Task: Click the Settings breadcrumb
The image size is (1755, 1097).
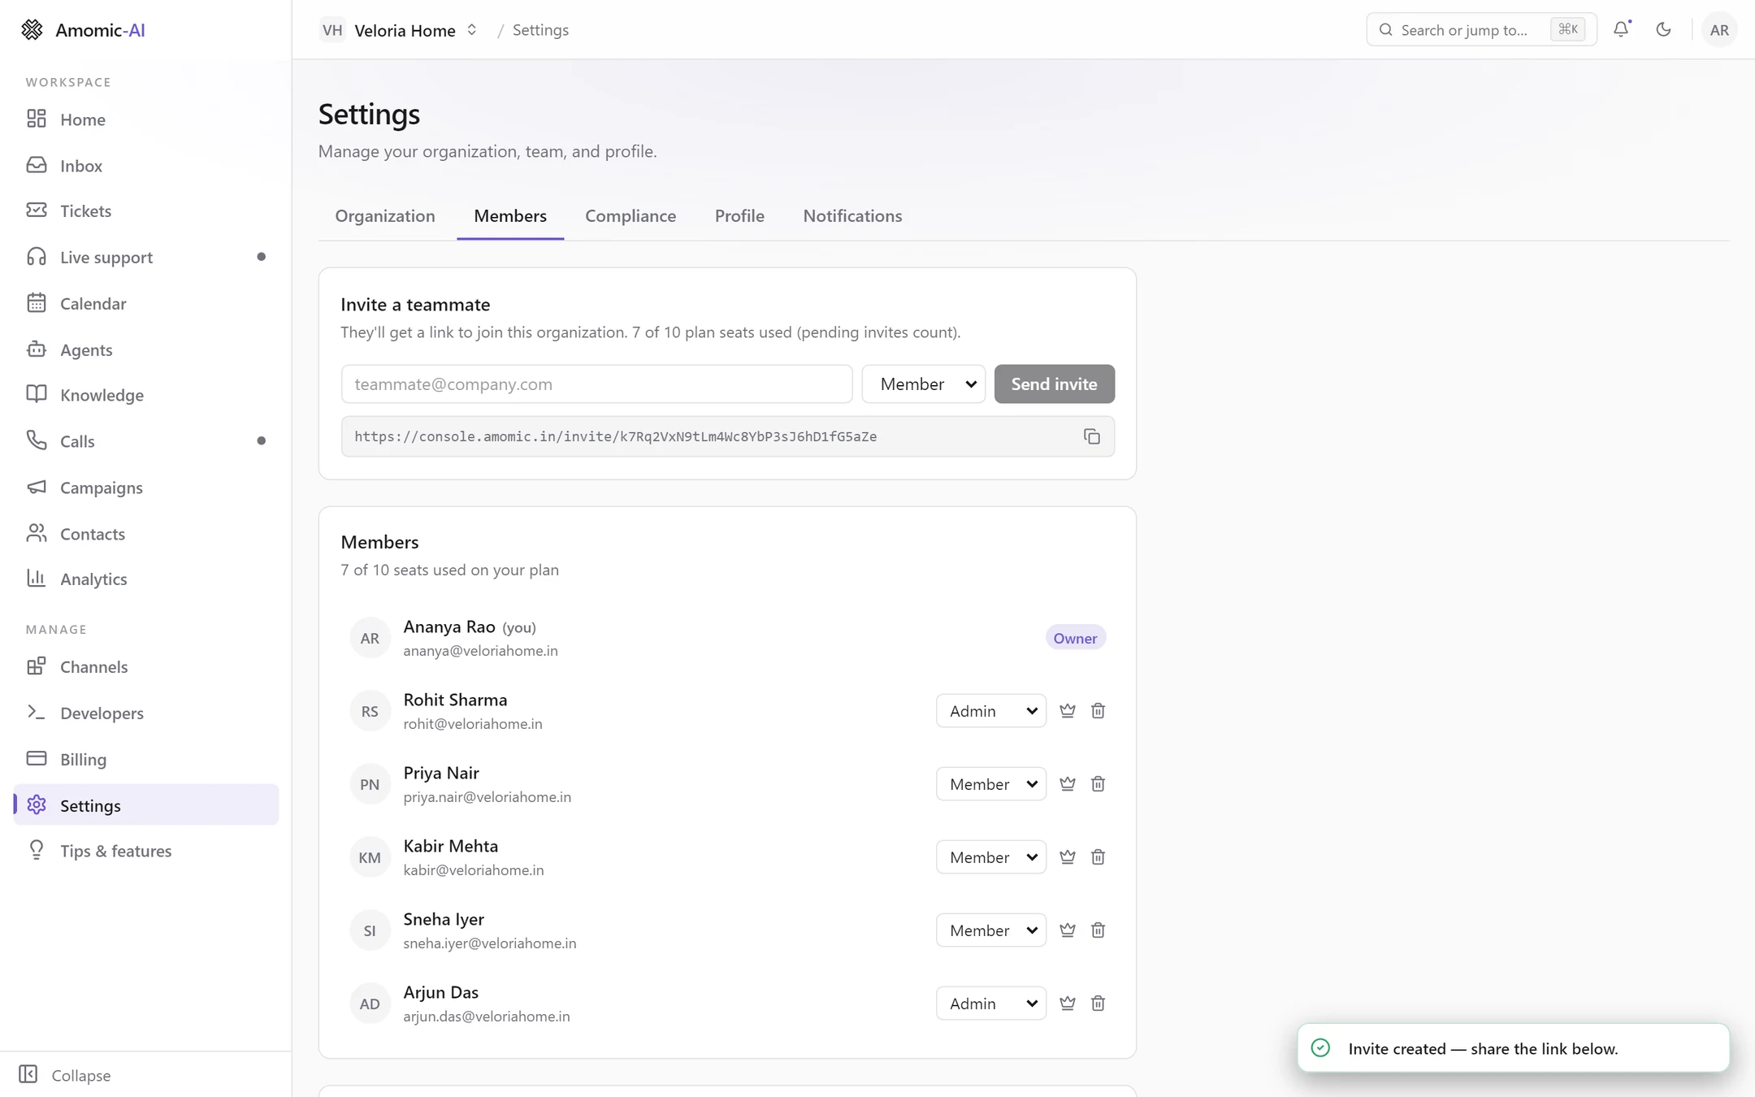Action: (x=540, y=30)
